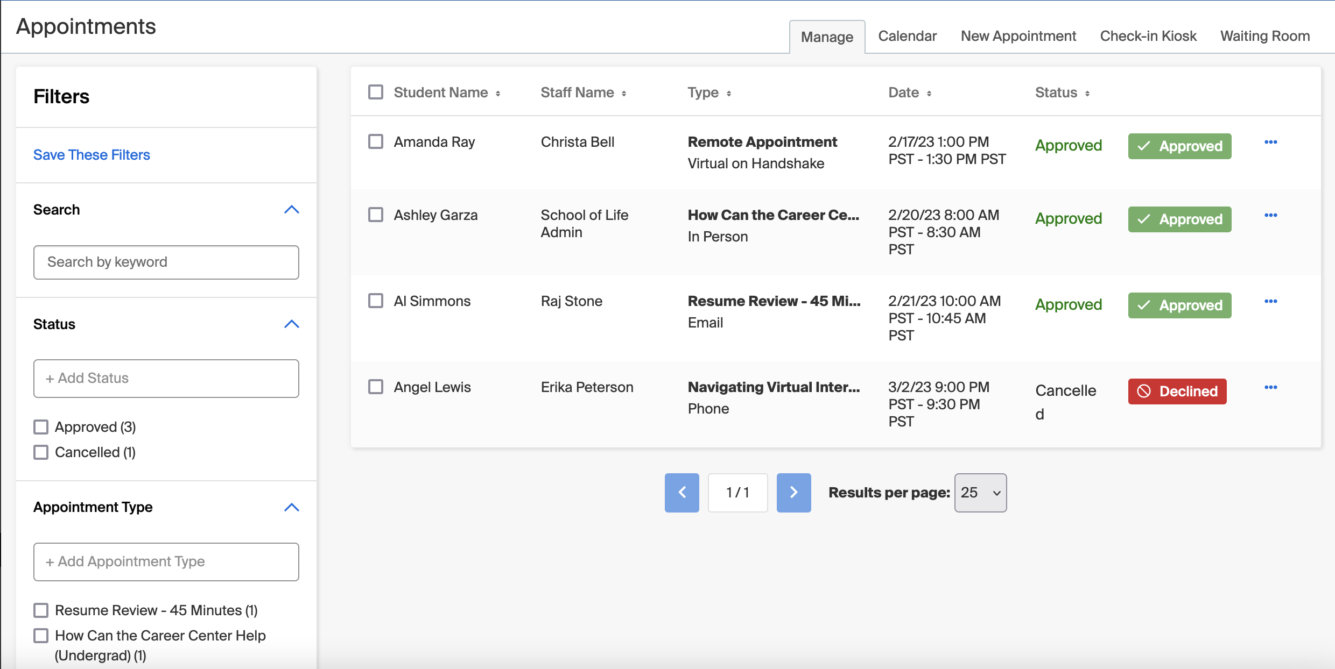Check the Angel Lewis row checkbox

pyautogui.click(x=376, y=387)
